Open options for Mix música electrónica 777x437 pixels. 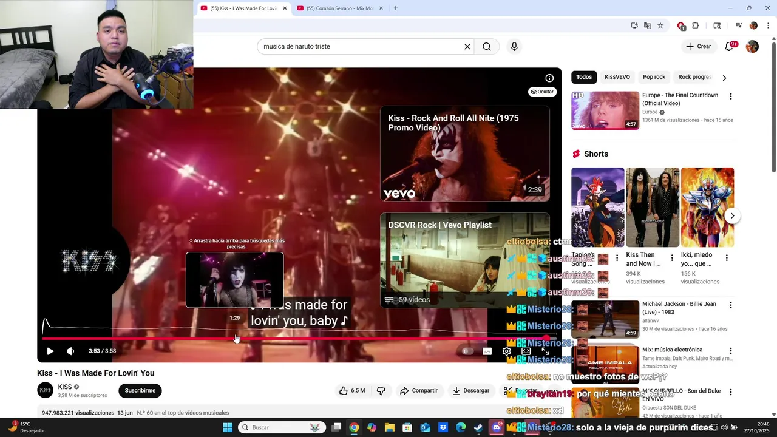pos(731,351)
